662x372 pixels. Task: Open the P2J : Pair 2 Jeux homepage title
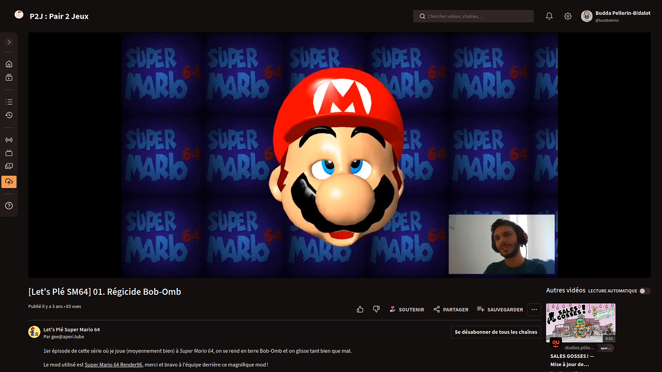[59, 16]
